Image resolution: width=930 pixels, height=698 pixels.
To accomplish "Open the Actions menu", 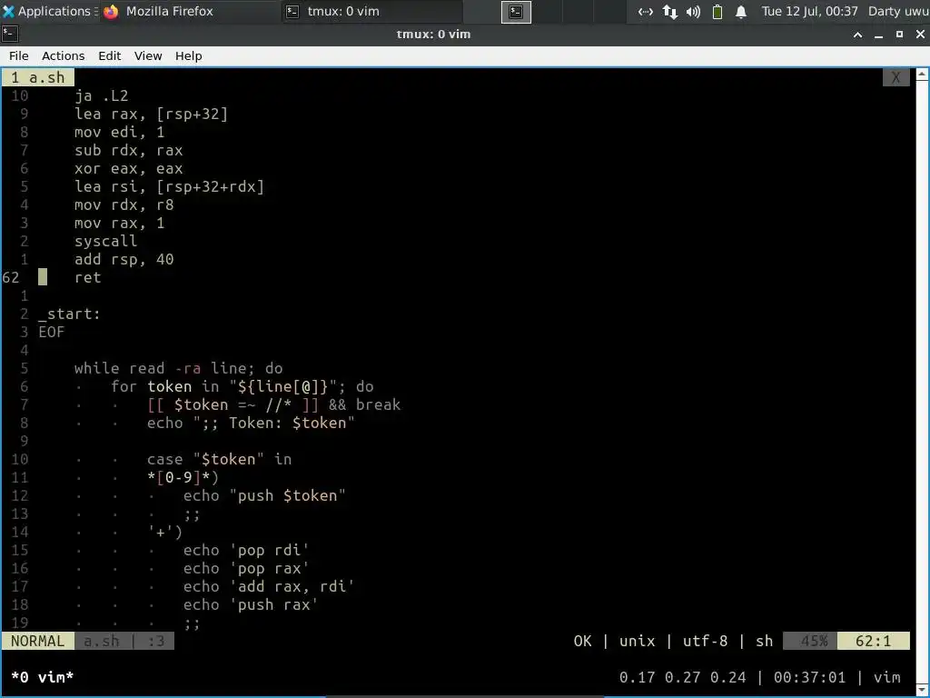I will click(x=63, y=55).
